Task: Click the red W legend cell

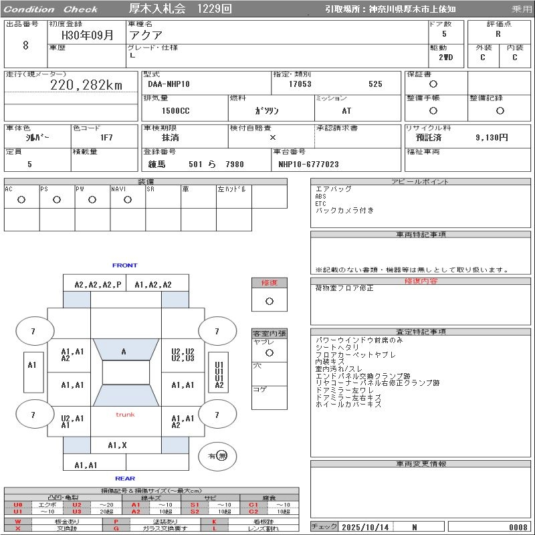Action: pos(18,522)
